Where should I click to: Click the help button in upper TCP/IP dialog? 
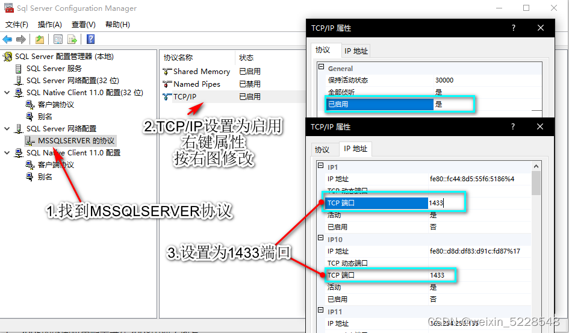point(513,28)
